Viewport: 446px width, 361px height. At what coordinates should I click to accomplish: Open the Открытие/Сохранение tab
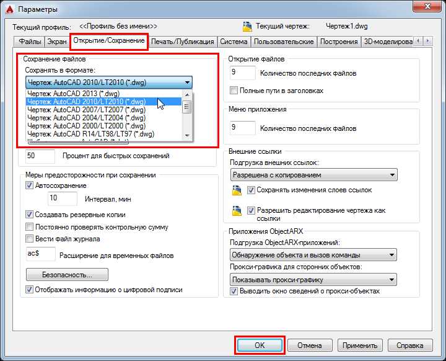coord(109,41)
